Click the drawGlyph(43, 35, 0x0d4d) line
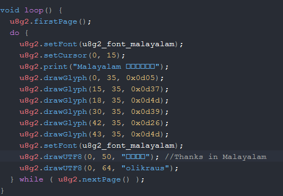 click(x=94, y=134)
